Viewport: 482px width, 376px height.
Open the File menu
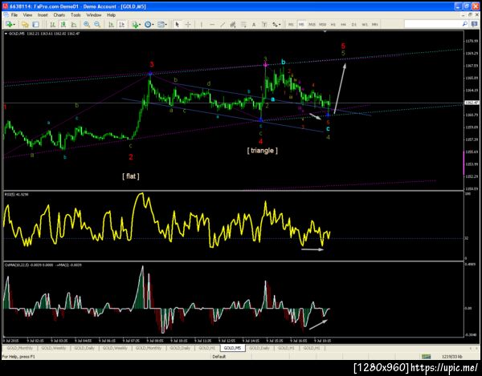[14, 14]
